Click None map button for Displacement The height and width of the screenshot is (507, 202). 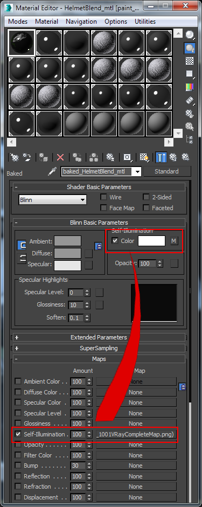[136, 497]
